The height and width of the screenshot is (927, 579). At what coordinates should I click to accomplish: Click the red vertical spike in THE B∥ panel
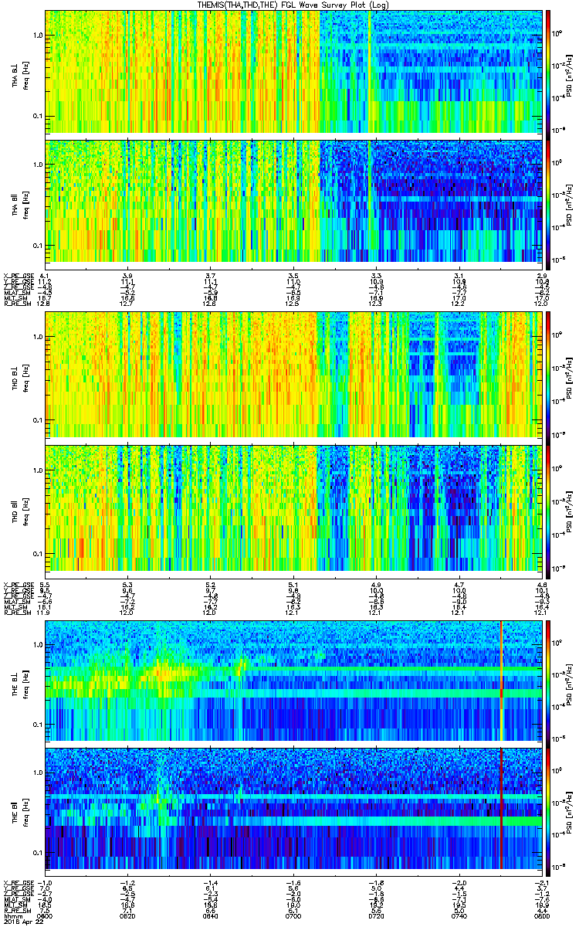(x=501, y=810)
